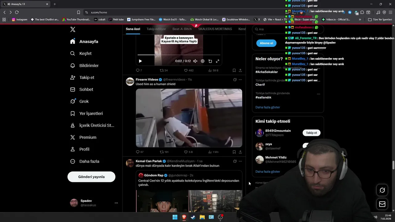Open the Instagram bookmark
Screen dimensions: 395x222
coord(19,19)
